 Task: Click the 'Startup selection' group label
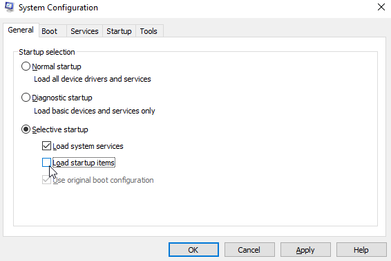click(47, 52)
